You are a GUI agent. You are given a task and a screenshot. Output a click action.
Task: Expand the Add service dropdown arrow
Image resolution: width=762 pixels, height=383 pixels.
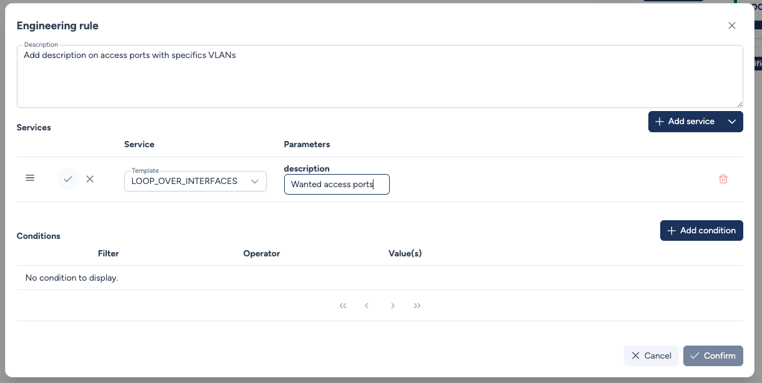(732, 122)
